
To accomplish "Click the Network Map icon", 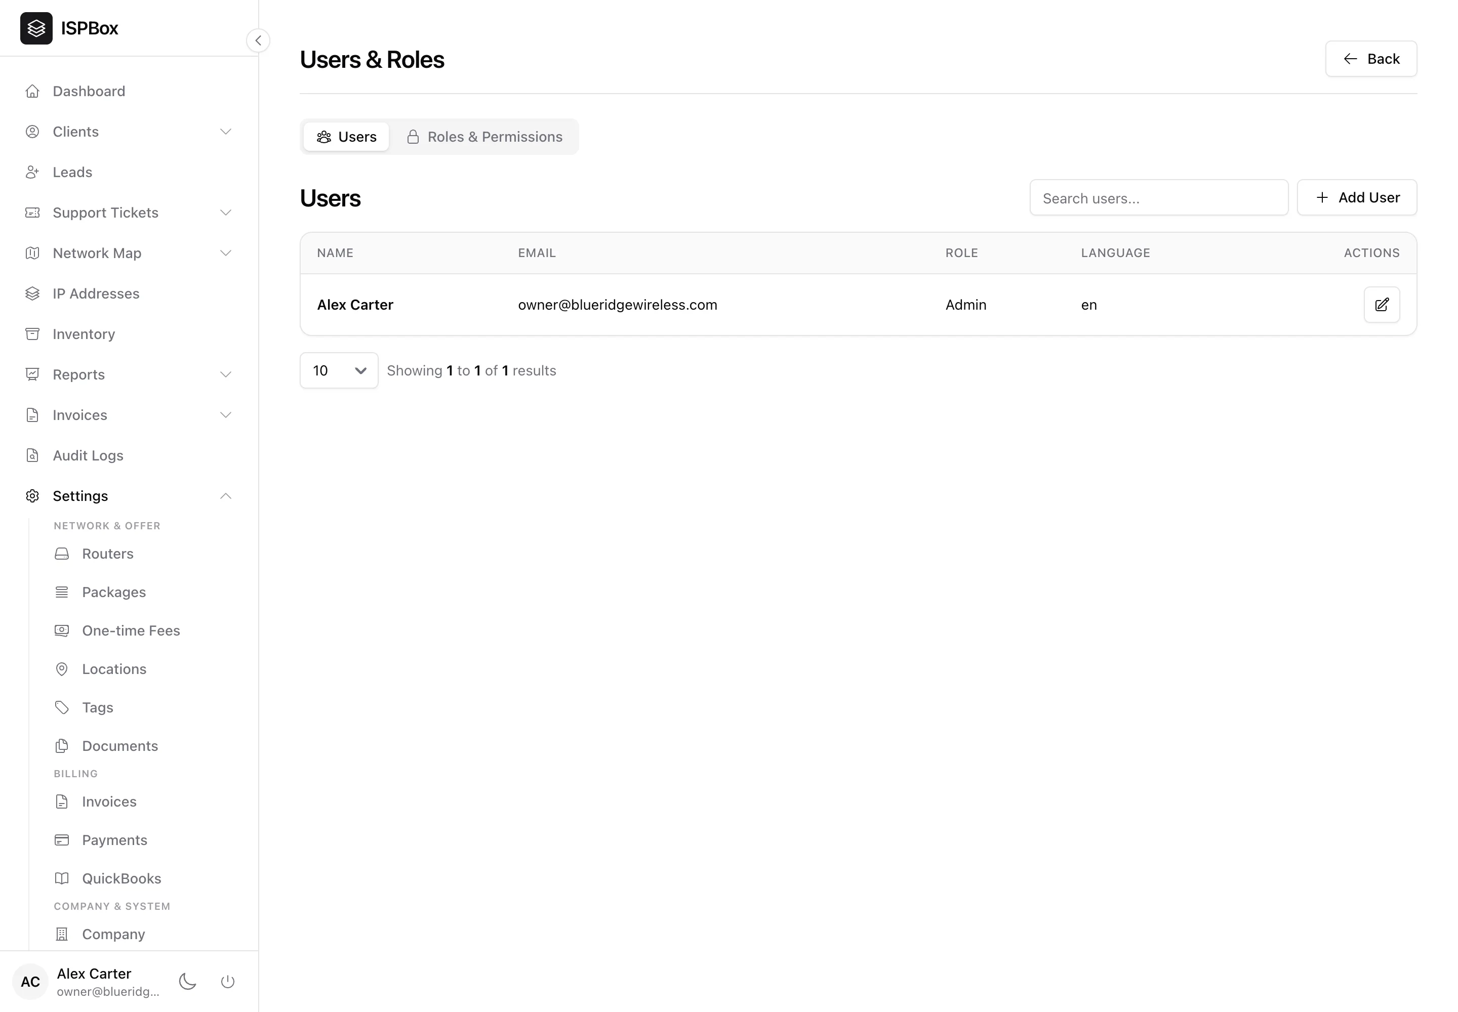I will pos(32,254).
